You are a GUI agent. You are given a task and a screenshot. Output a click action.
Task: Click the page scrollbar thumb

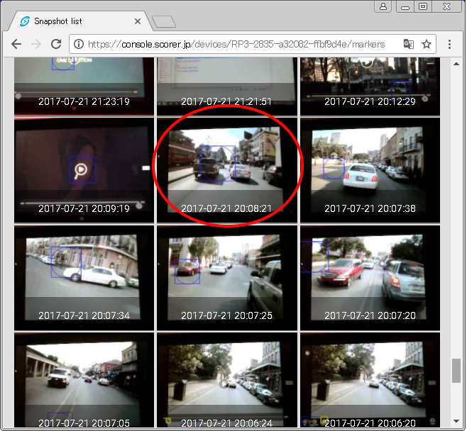[x=456, y=371]
